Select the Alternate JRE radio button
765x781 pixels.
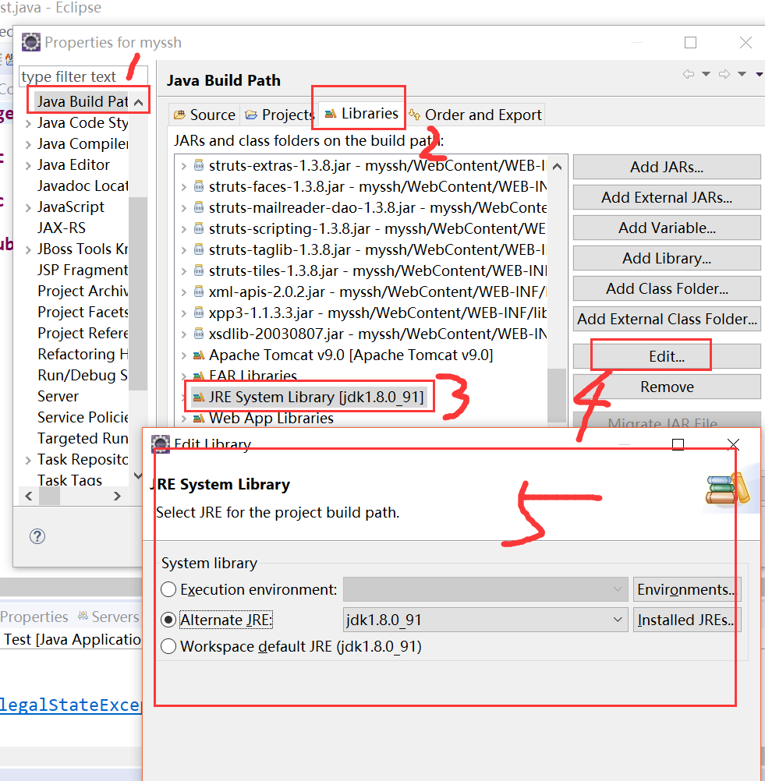click(168, 620)
